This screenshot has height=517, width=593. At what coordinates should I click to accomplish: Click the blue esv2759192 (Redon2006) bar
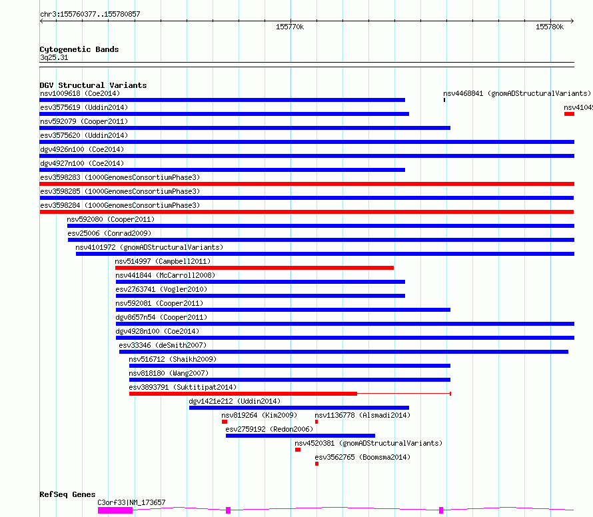click(x=300, y=436)
